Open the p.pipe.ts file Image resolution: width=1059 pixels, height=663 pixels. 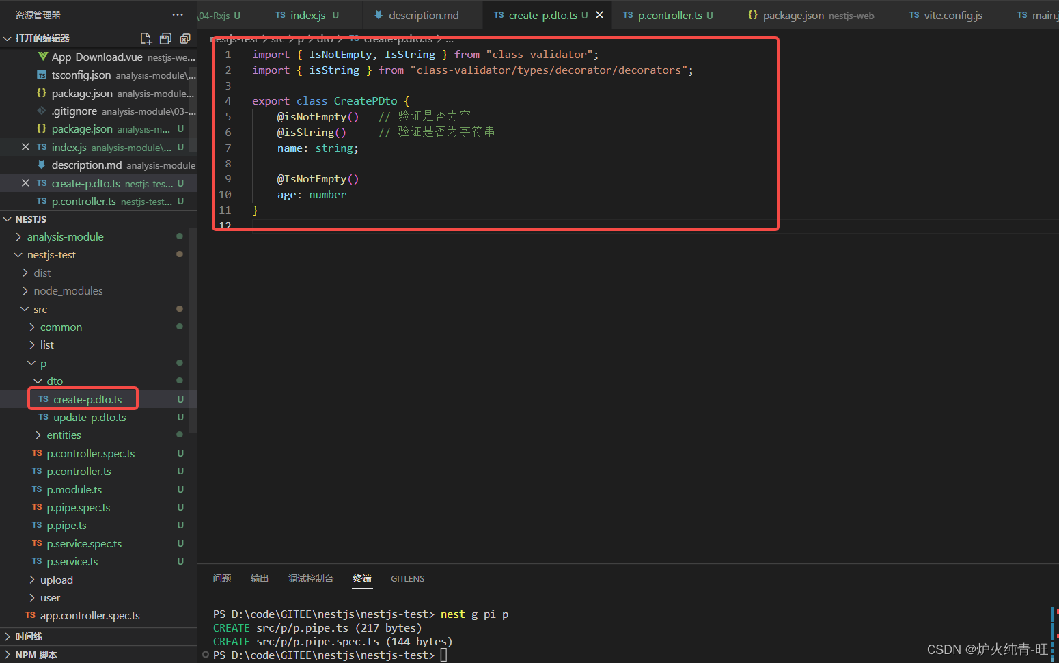click(x=66, y=525)
